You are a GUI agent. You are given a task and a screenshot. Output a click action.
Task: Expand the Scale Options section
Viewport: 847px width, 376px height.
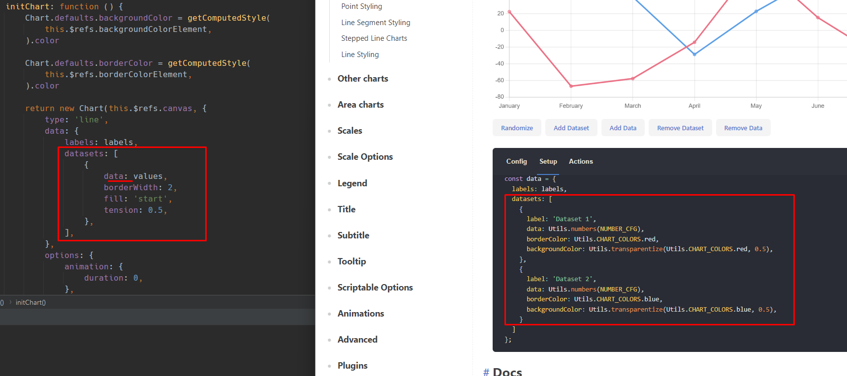tap(365, 157)
